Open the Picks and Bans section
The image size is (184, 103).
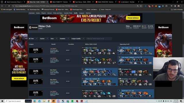(x=58, y=13)
